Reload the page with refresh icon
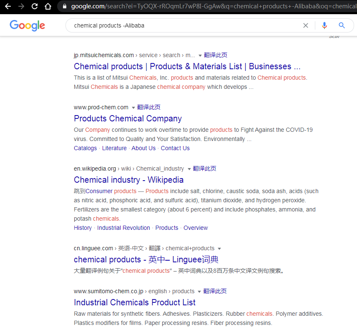The image size is (357, 332). point(35,7)
